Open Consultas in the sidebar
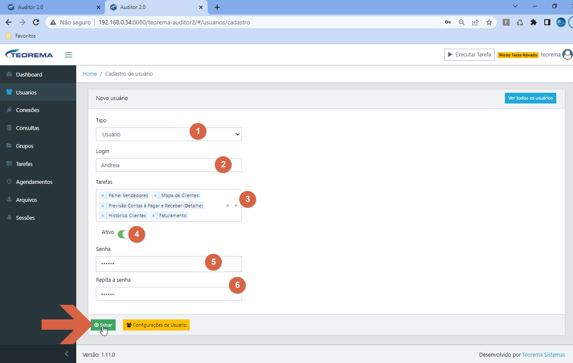 pos(38,128)
